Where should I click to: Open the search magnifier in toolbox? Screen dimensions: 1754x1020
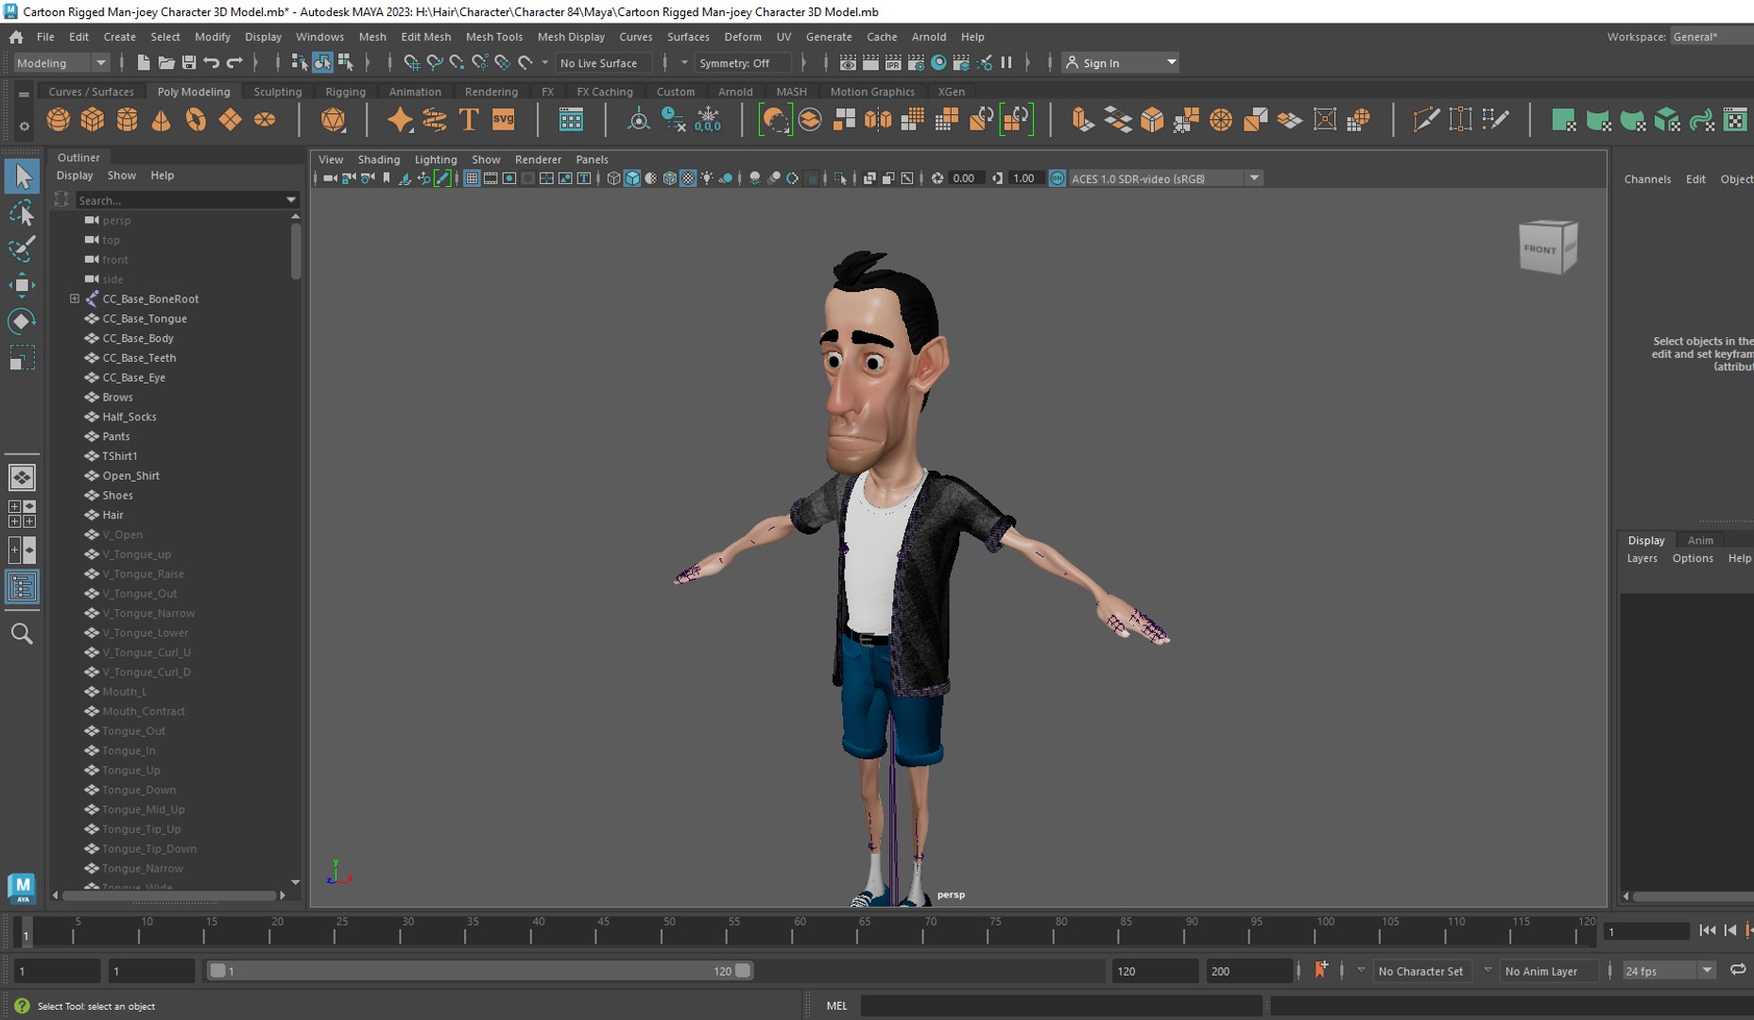click(21, 634)
